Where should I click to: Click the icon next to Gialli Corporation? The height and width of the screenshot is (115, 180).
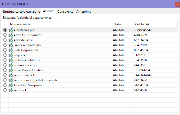[11, 50]
